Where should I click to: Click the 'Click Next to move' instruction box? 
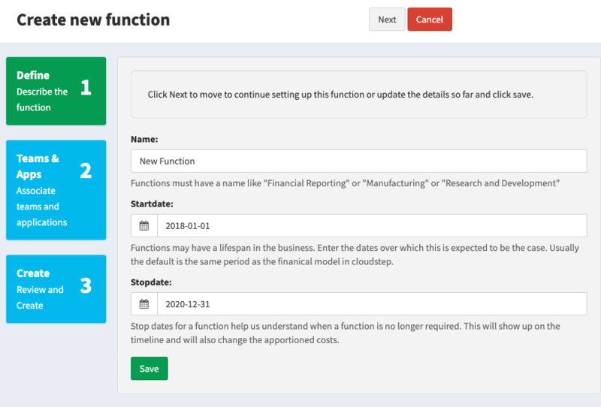pyautogui.click(x=359, y=95)
